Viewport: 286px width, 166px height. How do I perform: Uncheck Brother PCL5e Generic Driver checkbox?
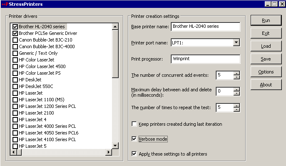point(15,33)
